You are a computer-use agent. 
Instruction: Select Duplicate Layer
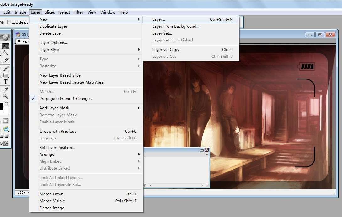point(86,26)
